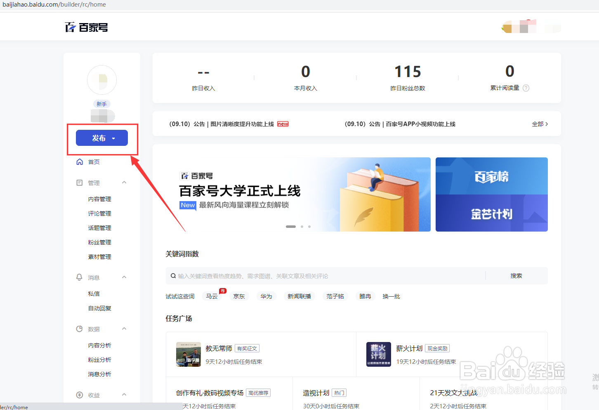Click the 昨日粉丝总数 value 115
Screen dimensions: 599x410
408,72
